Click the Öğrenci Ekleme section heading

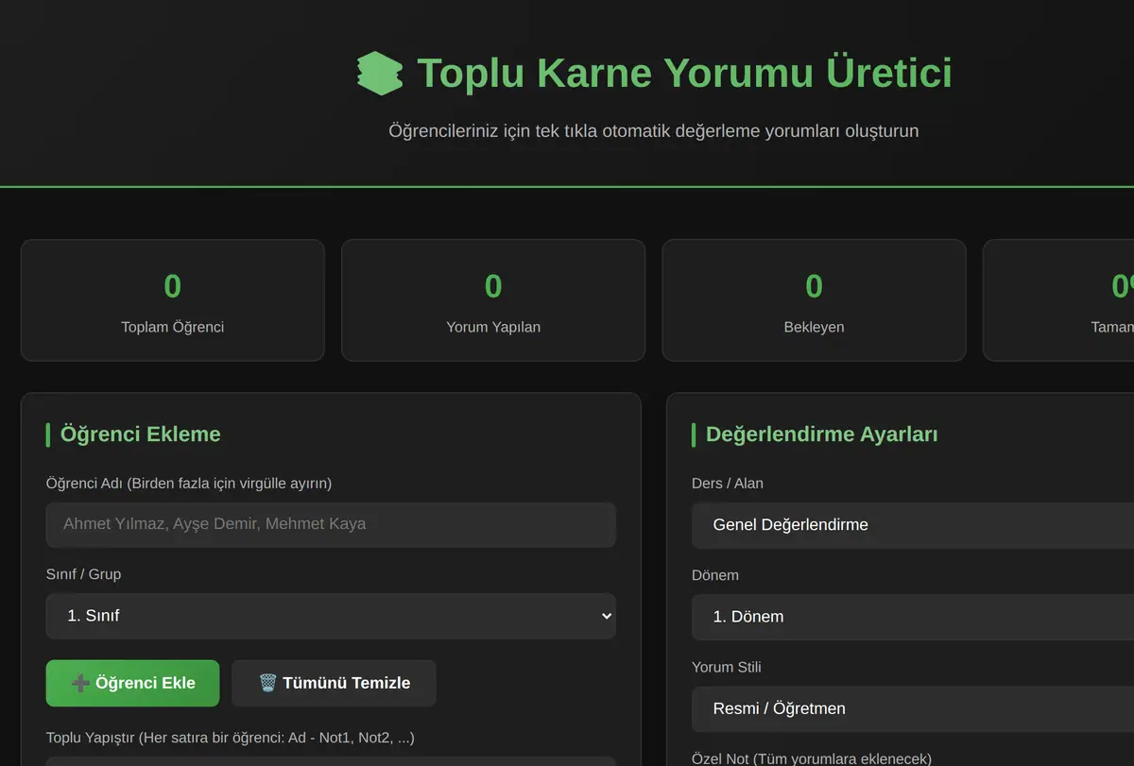point(140,434)
